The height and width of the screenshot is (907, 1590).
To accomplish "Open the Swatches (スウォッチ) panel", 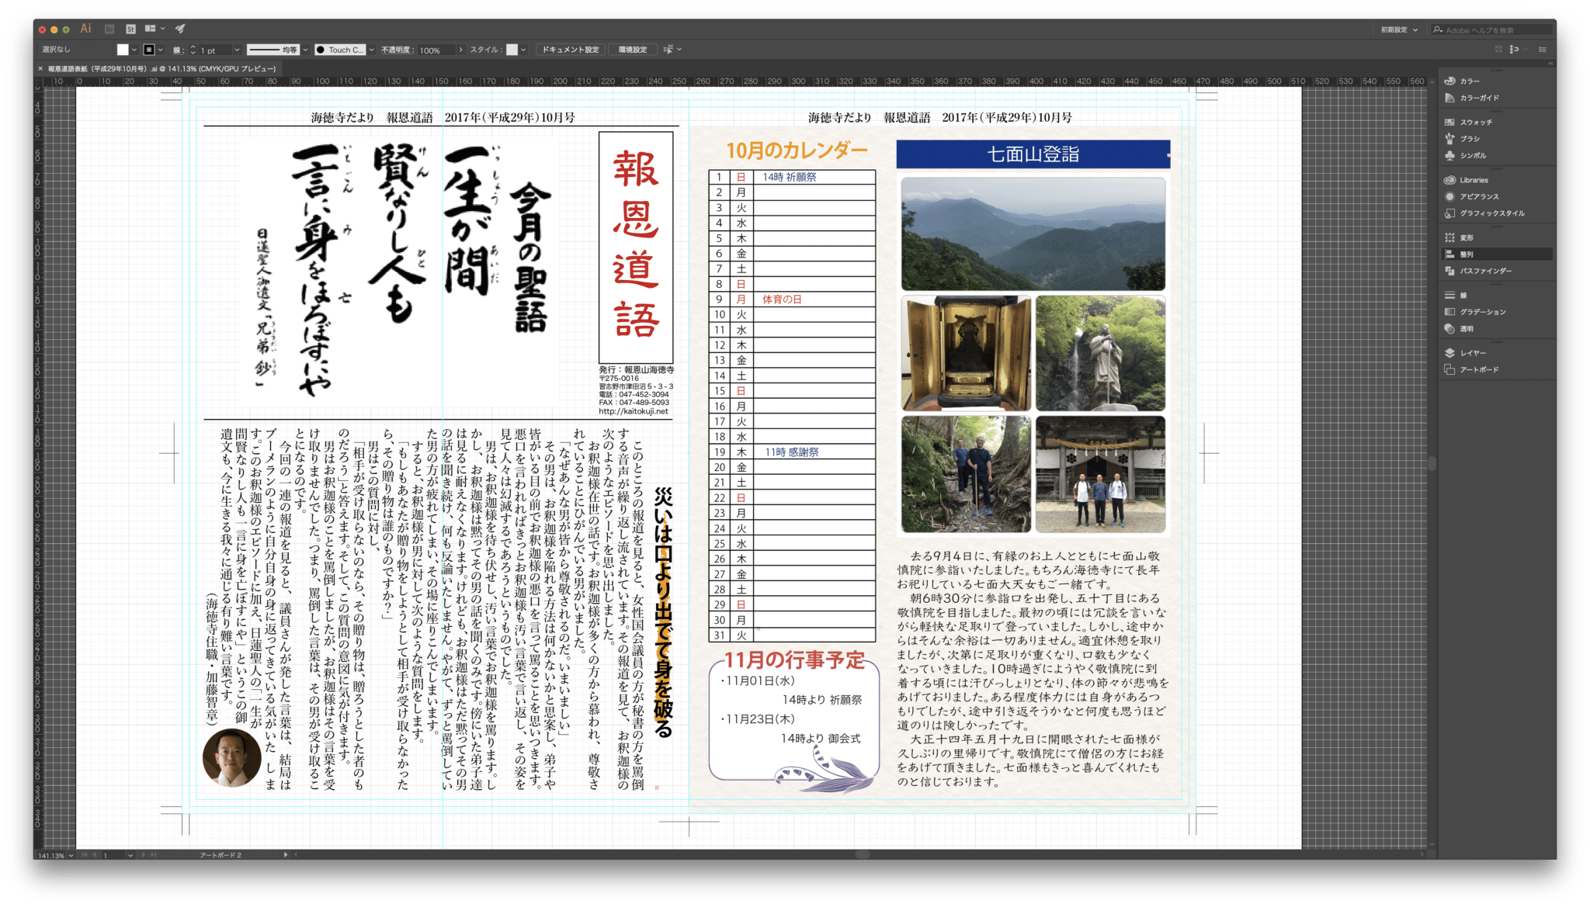I will [x=1475, y=122].
